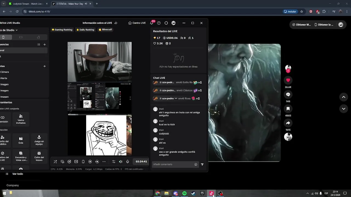Switch to codytobi Stream browser tab
351x197 pixels.
click(x=27, y=4)
